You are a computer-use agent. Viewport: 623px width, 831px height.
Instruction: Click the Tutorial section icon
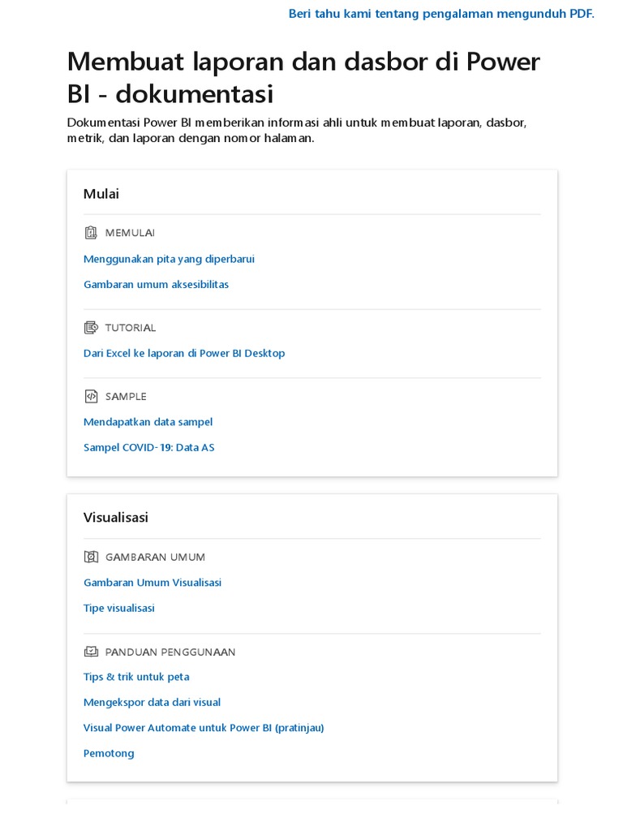[91, 328]
